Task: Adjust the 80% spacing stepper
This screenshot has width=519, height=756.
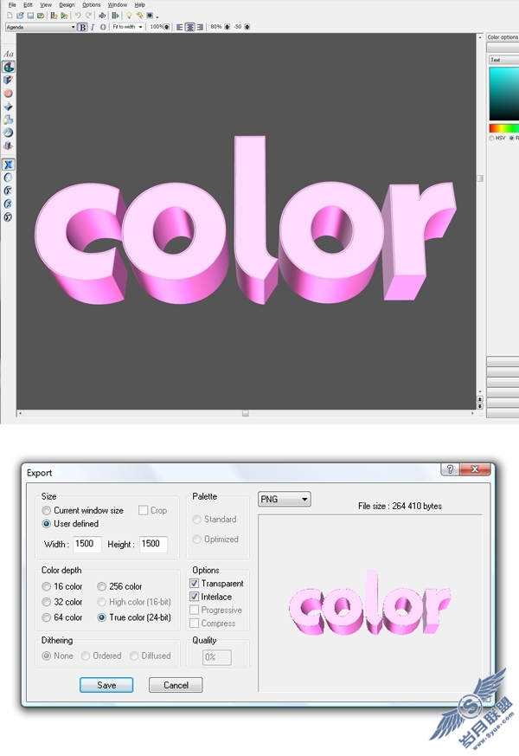Action: point(227,27)
